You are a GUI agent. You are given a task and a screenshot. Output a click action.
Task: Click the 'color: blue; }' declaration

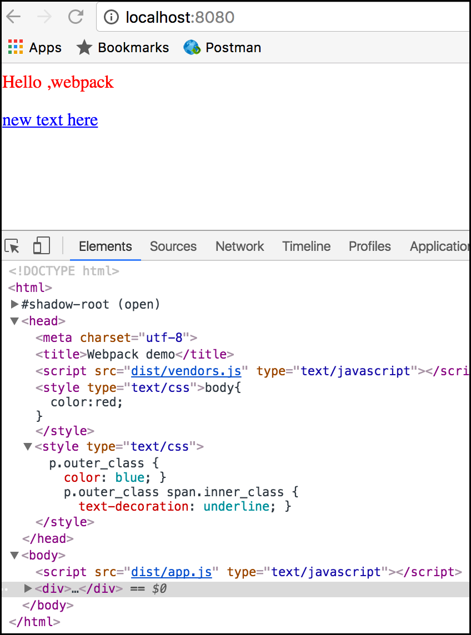click(x=115, y=477)
